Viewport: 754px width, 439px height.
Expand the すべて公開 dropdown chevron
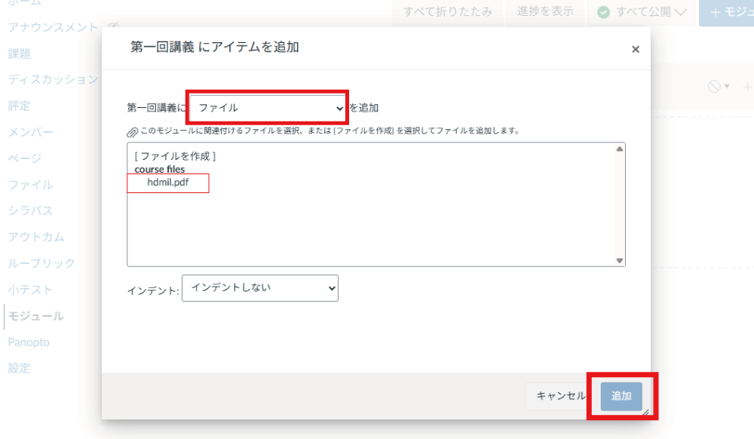click(682, 13)
